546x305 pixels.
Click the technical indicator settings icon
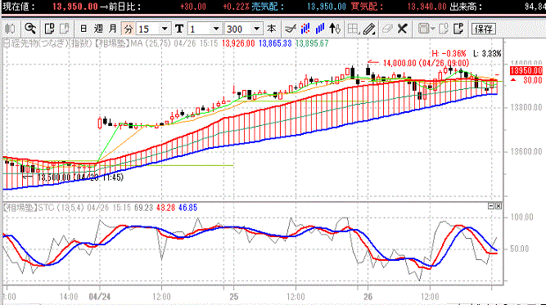(x=291, y=29)
